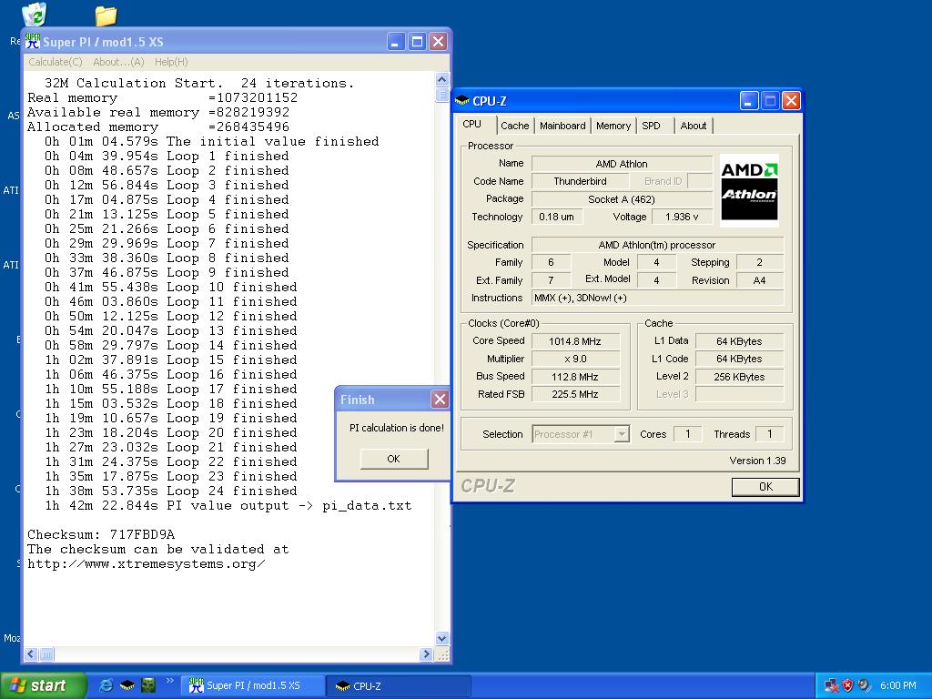The height and width of the screenshot is (699, 932).
Task: Click the Super PI scroll up arrow
Action: [x=441, y=80]
